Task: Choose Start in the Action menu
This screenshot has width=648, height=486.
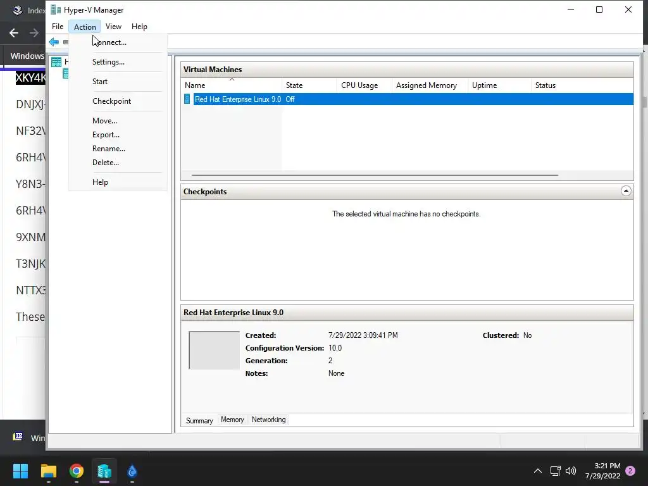Action: [118, 82]
